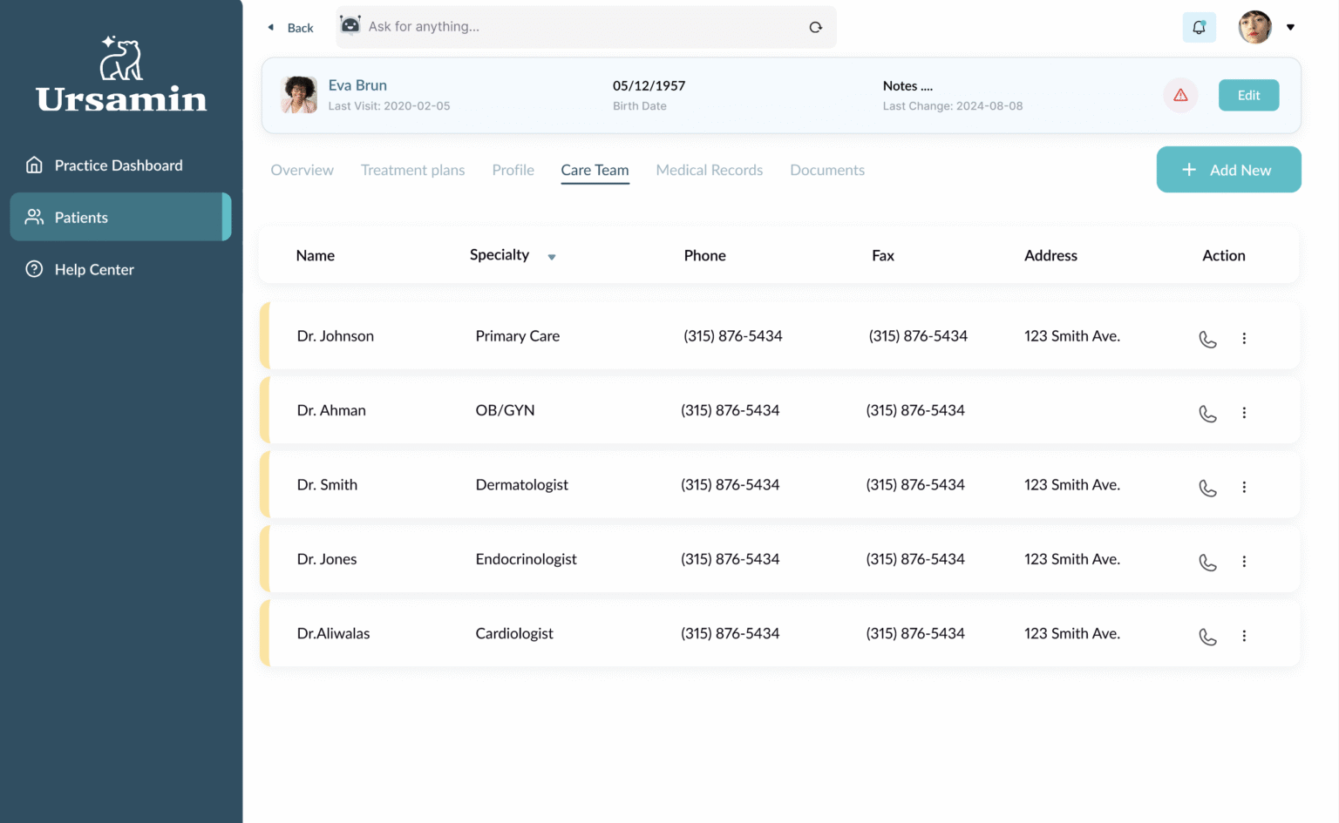1339x823 pixels.
Task: Open the Specialty column sort dropdown
Action: (x=551, y=257)
